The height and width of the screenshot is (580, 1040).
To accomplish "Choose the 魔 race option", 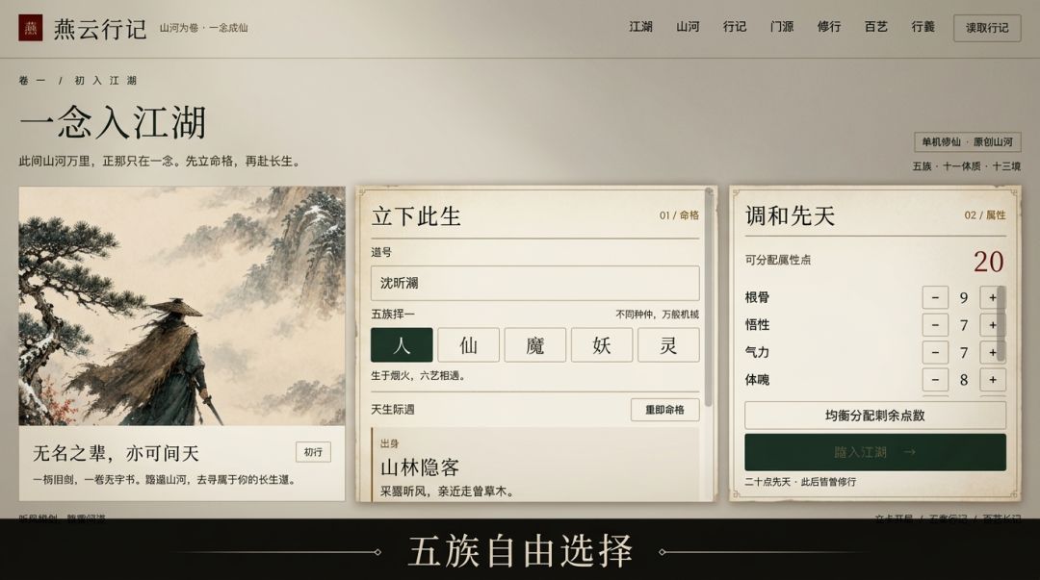I will pos(535,344).
